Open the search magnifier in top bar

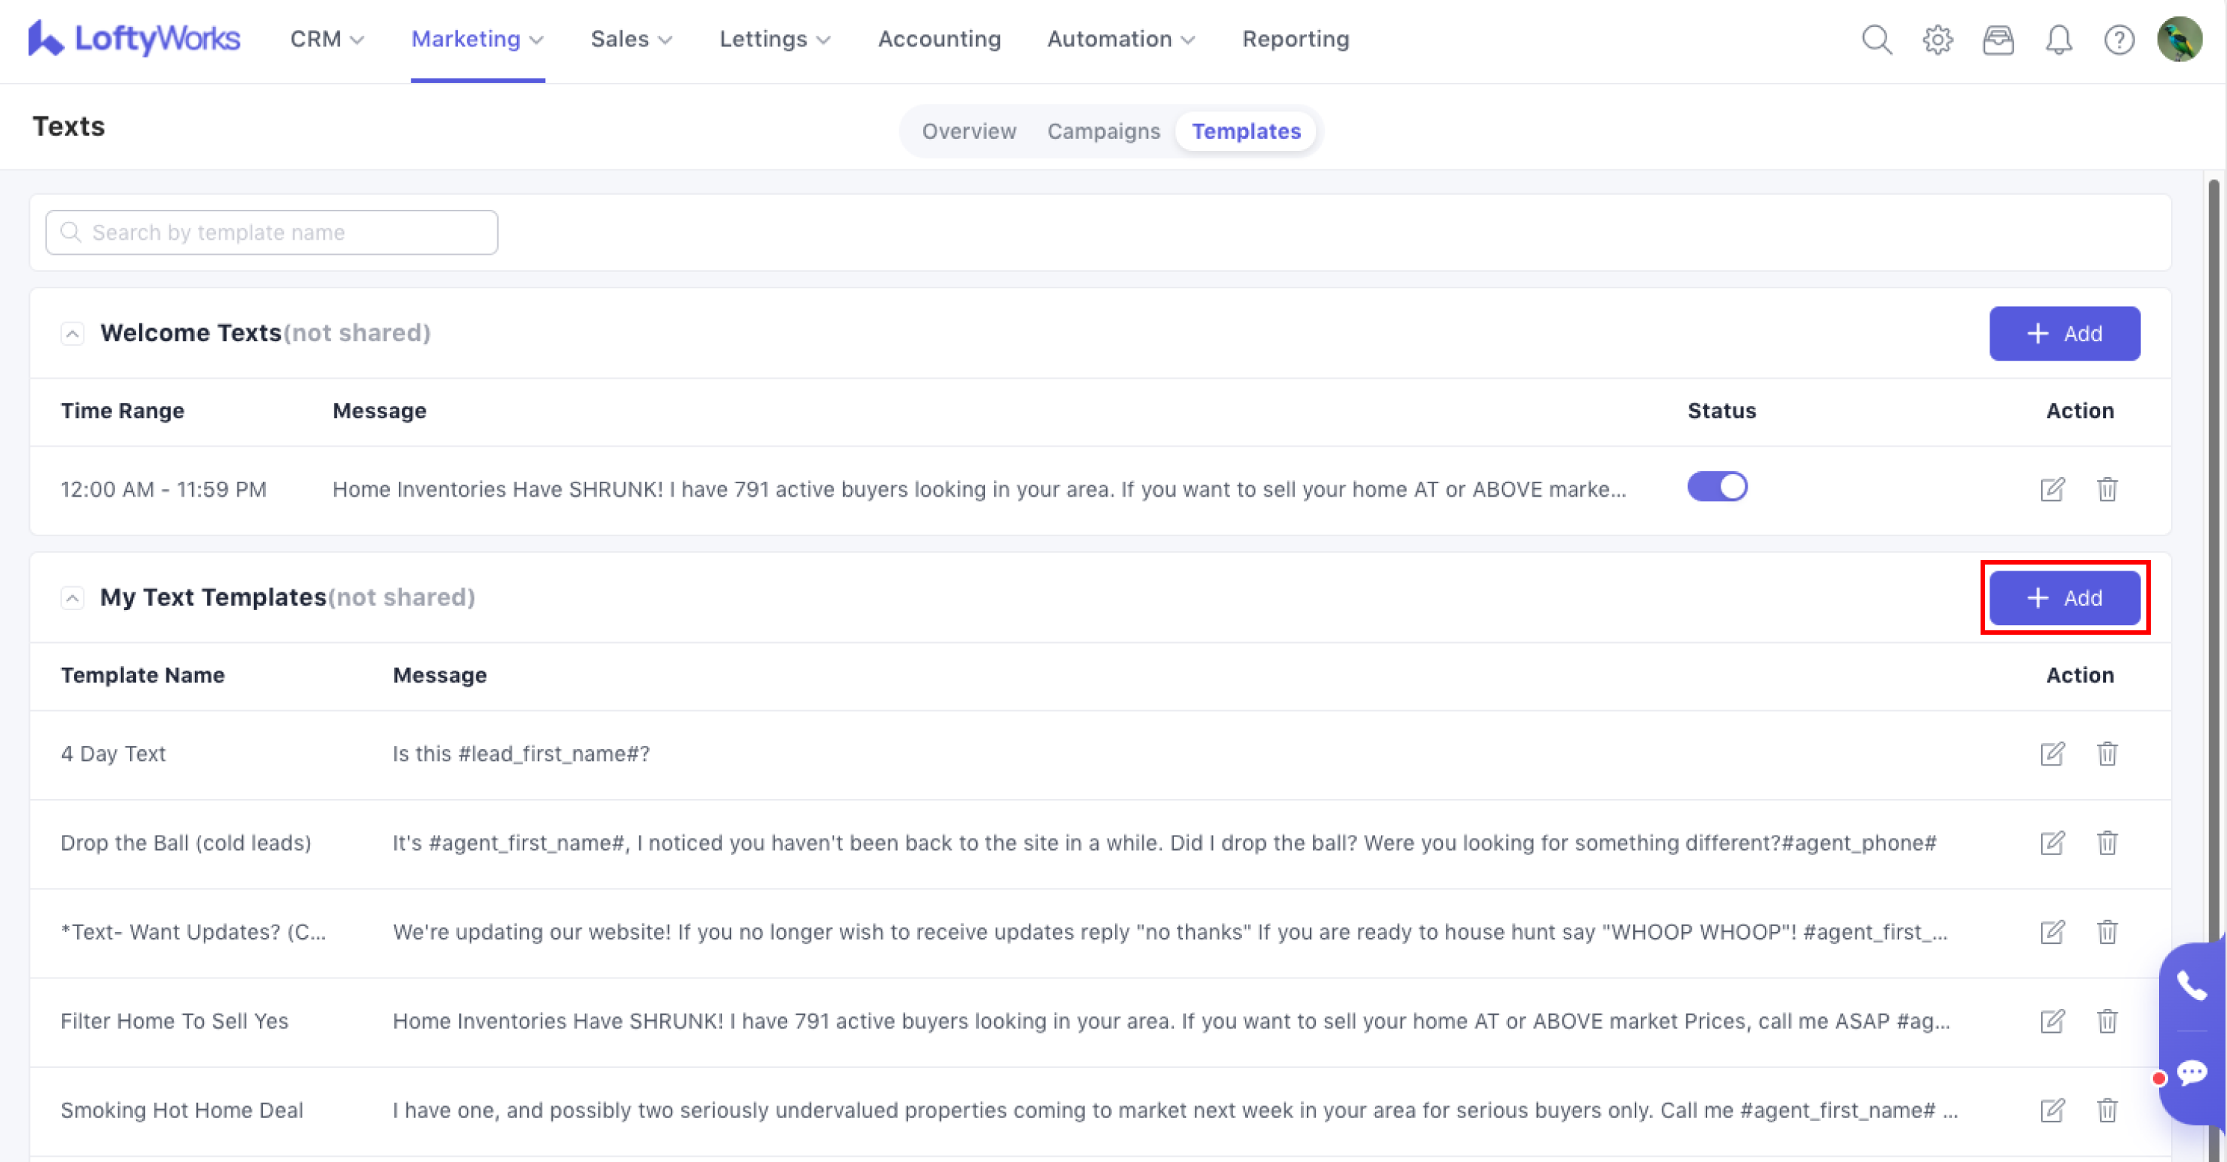pyautogui.click(x=1876, y=40)
